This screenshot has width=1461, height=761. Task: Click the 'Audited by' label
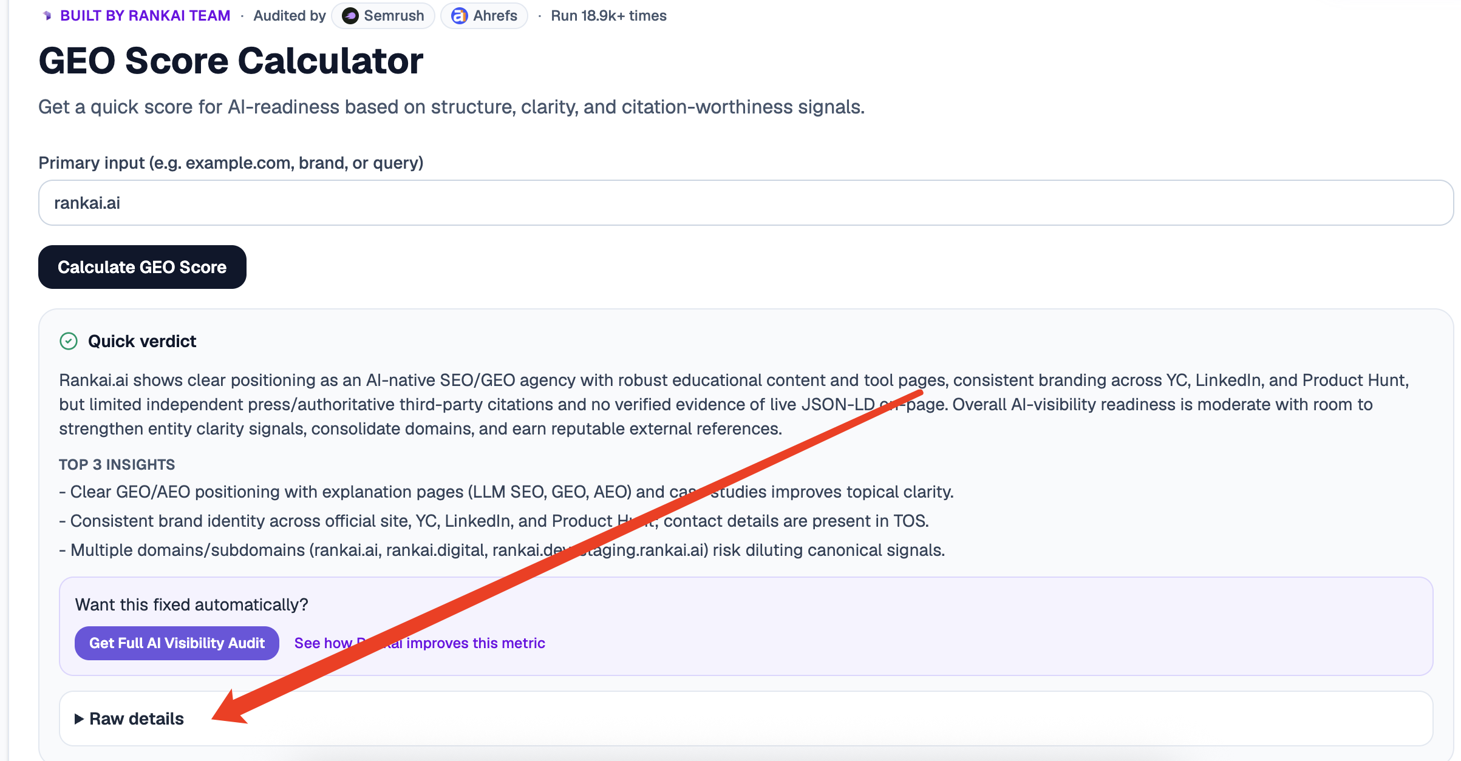click(x=290, y=16)
